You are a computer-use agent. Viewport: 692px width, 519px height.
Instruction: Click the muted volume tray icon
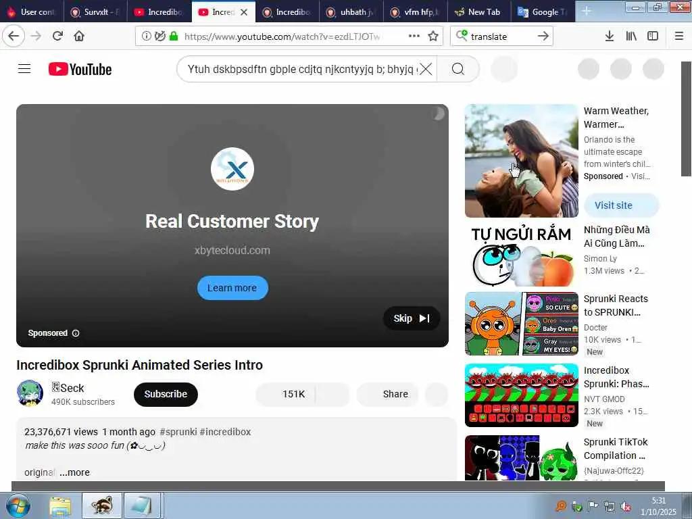point(626,507)
